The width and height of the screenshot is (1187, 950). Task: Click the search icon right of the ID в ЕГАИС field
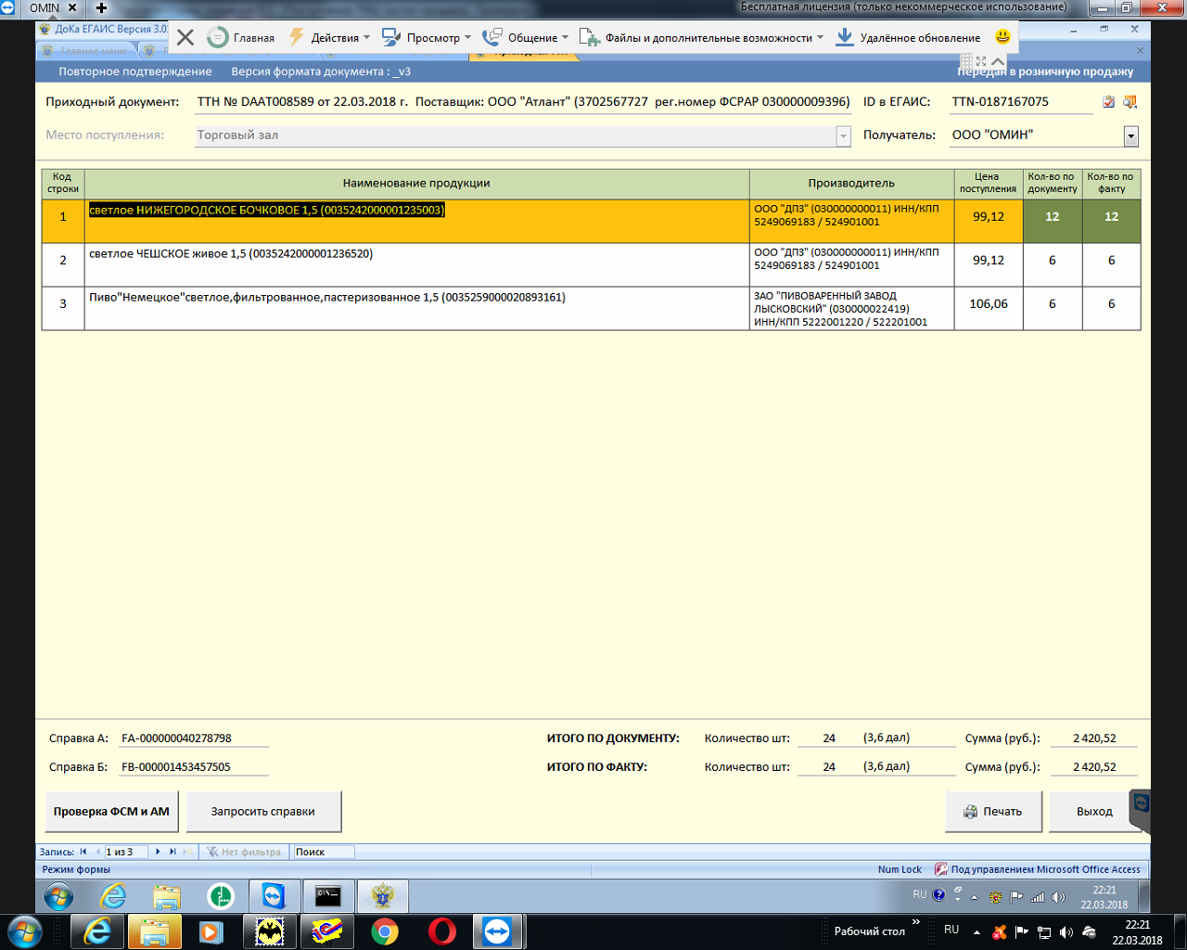(1130, 102)
